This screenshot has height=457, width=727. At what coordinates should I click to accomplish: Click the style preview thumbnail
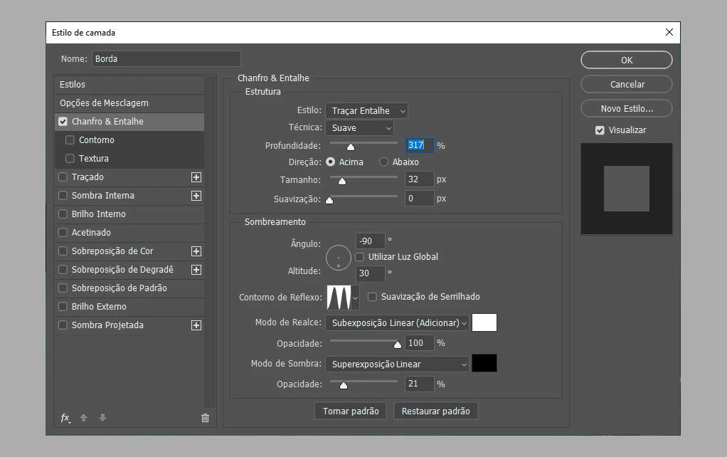click(627, 189)
